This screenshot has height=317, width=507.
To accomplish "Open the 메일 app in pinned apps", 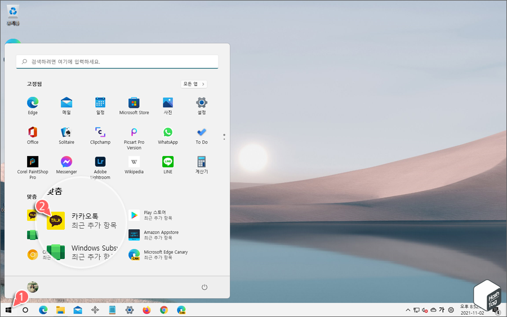I will pos(66,106).
